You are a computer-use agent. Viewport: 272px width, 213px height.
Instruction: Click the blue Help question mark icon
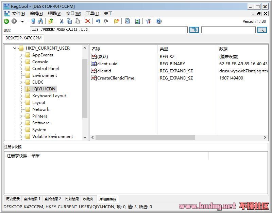(x=159, y=21)
